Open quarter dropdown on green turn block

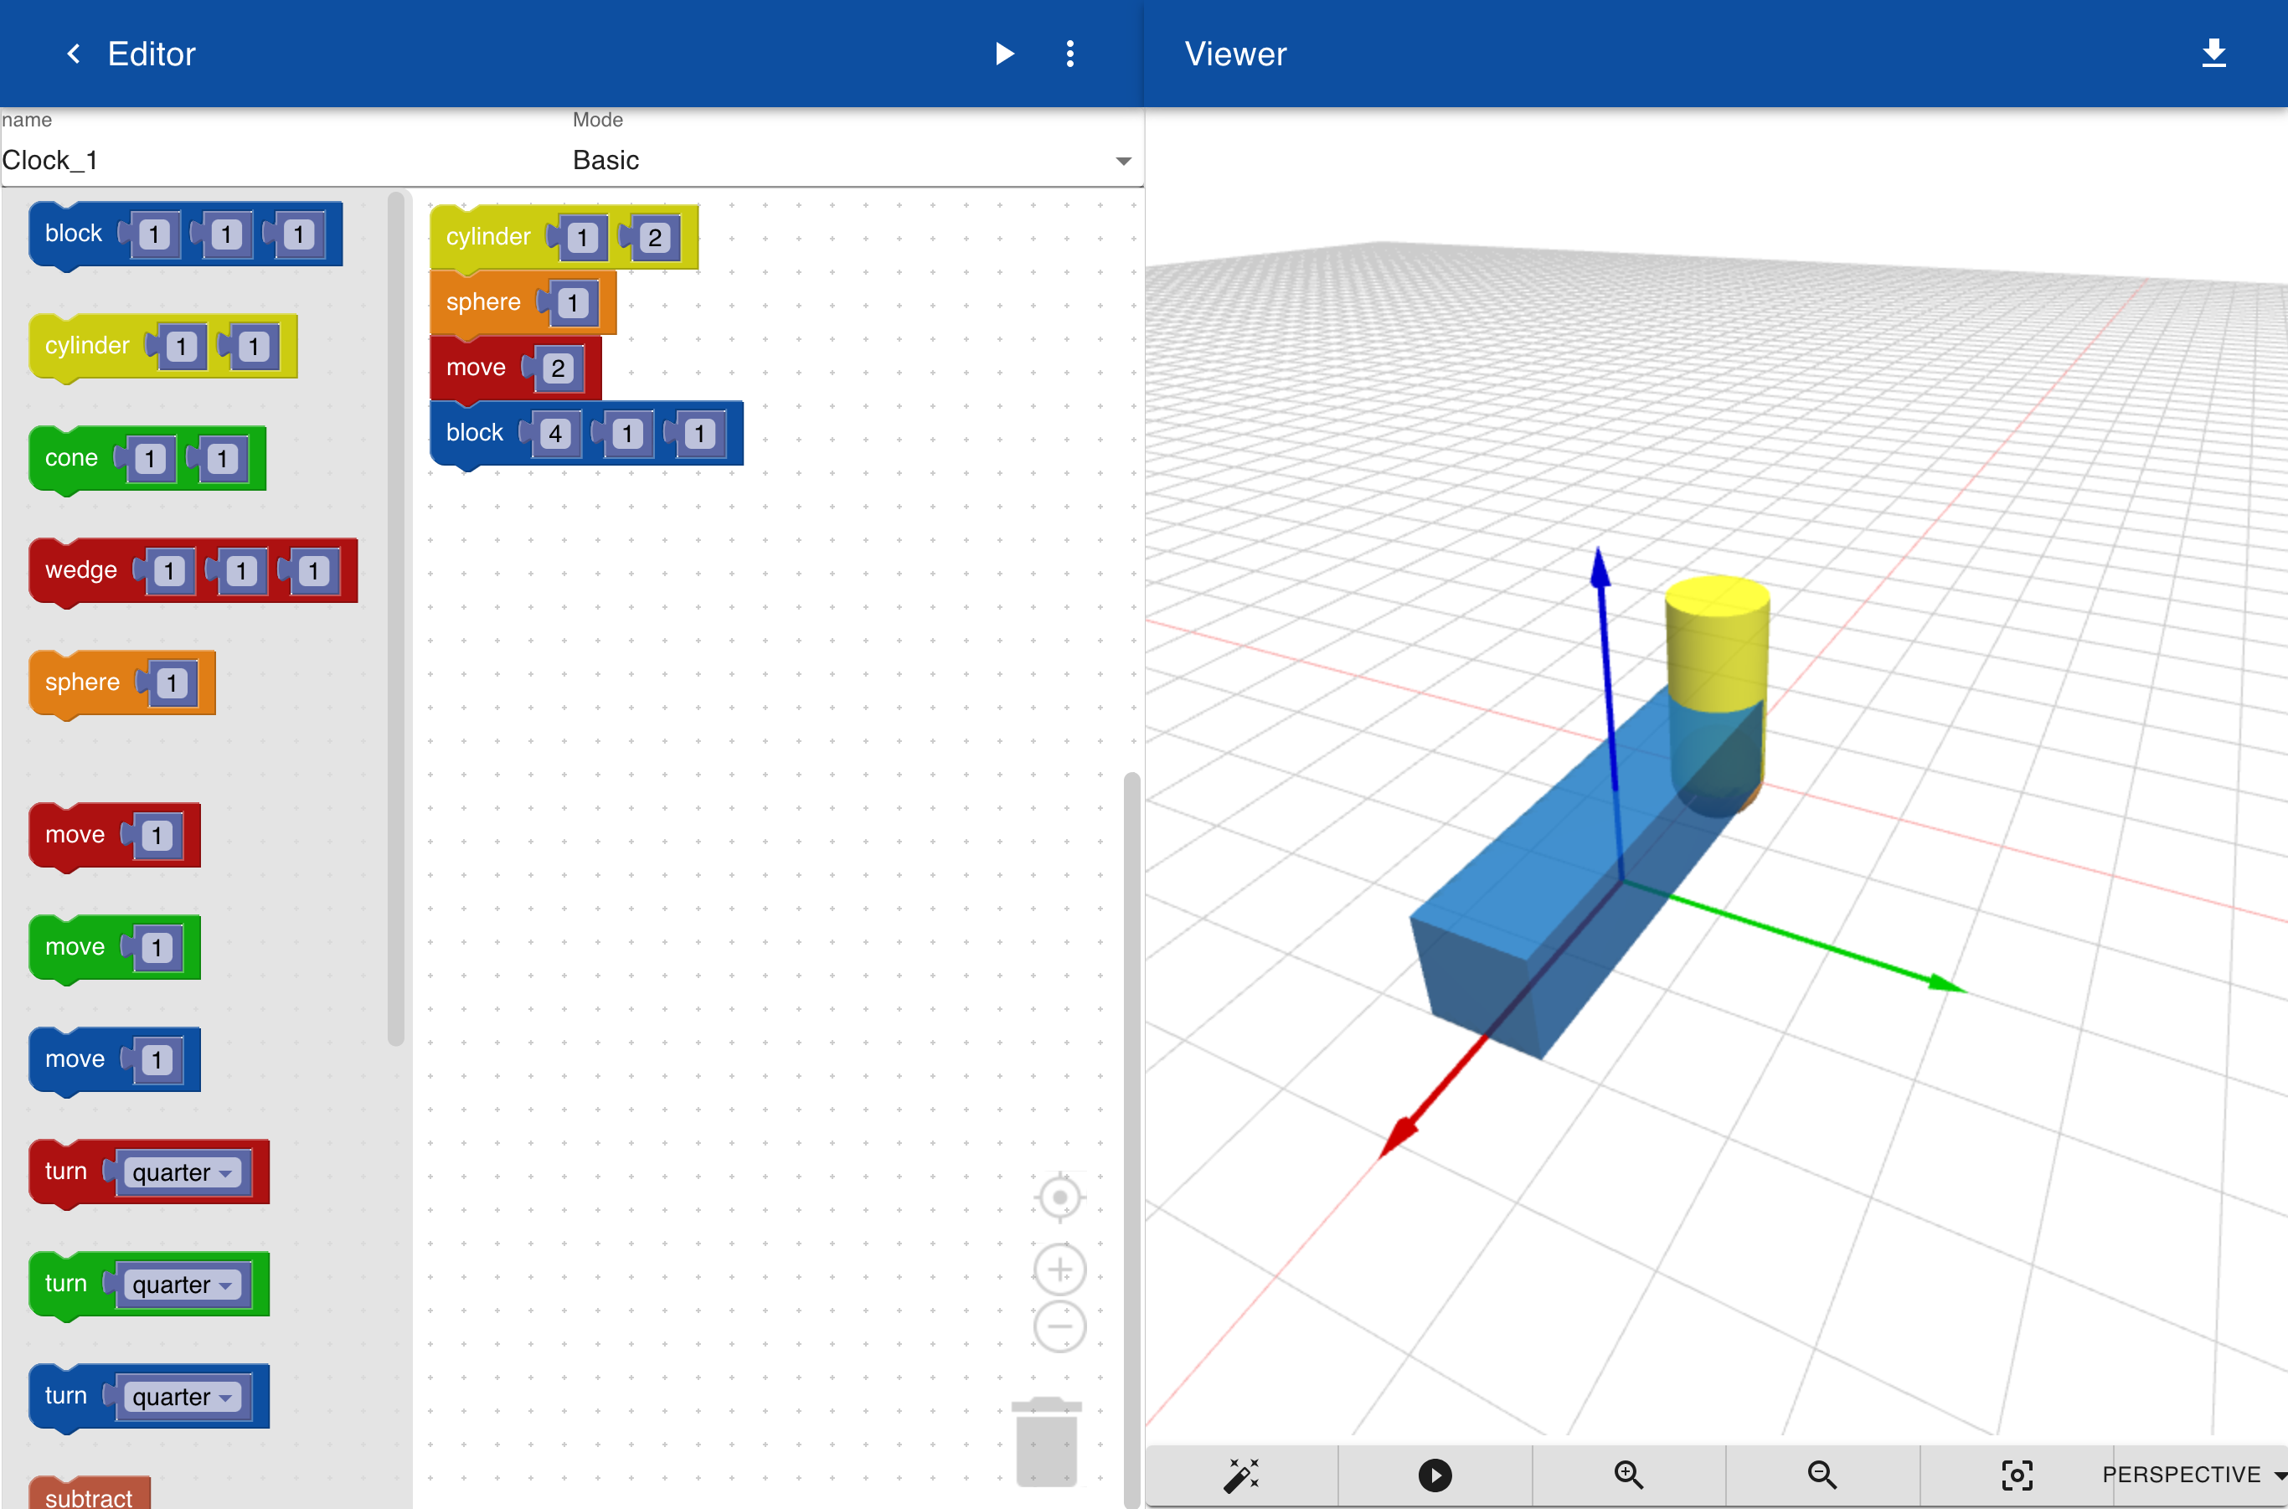183,1285
